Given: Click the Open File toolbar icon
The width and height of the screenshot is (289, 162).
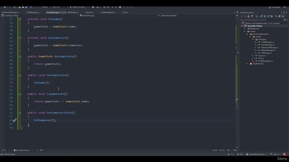Looking at the screenshot, I should coord(19,7).
